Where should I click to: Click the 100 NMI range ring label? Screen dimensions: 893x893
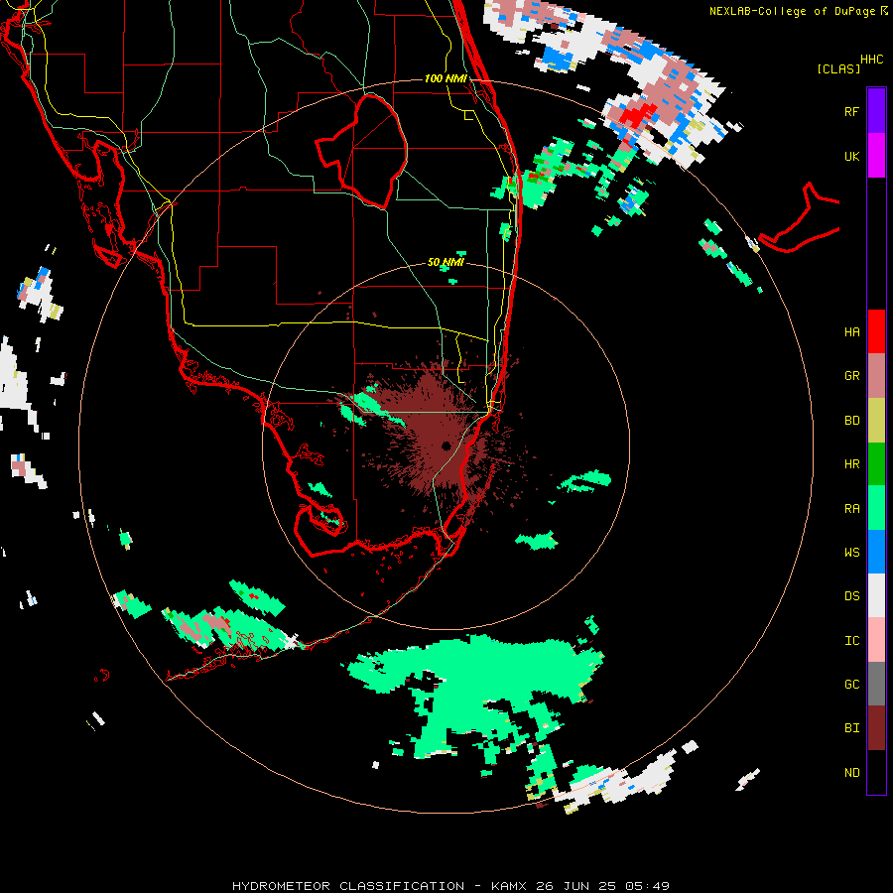446,78
